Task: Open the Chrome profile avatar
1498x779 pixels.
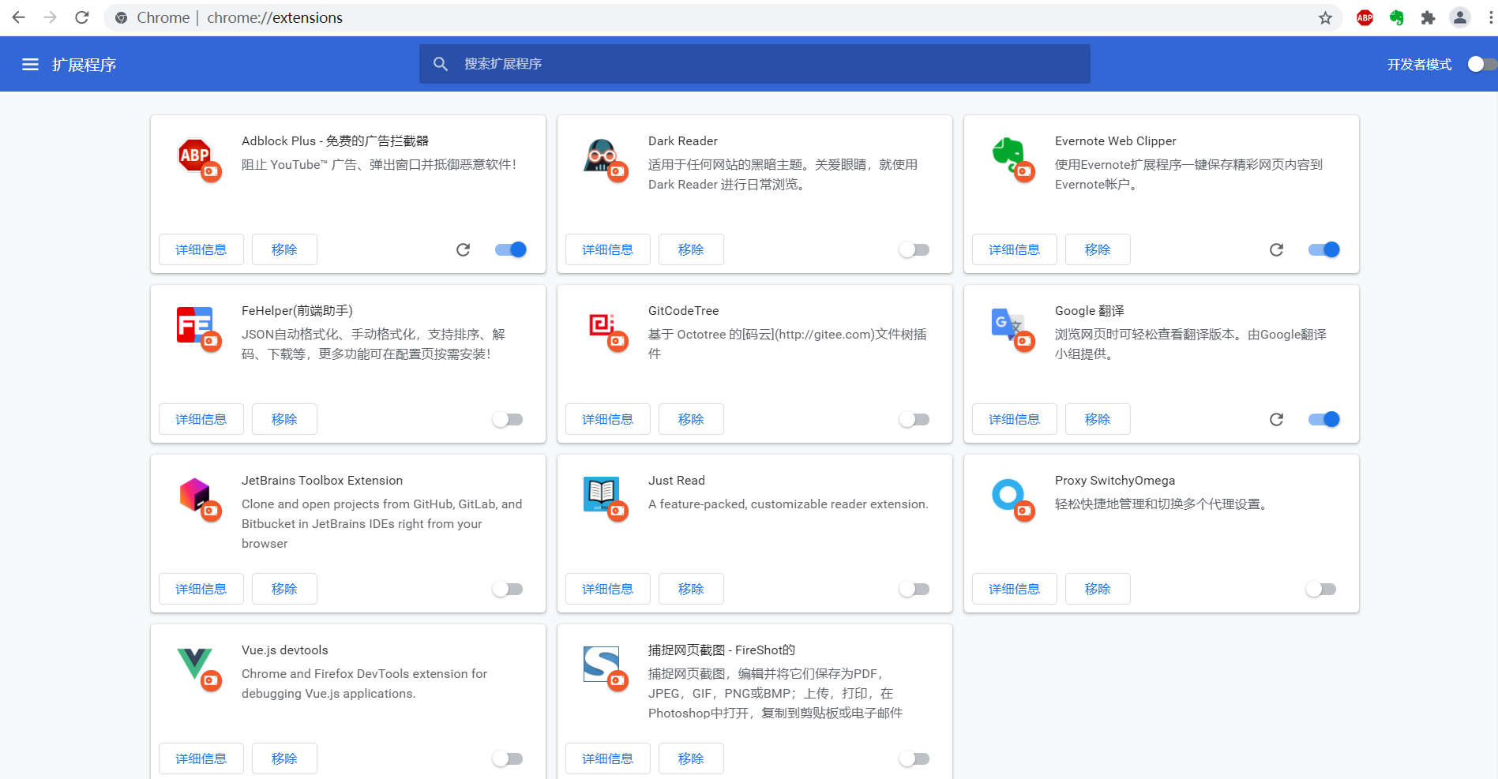Action: coord(1460,17)
